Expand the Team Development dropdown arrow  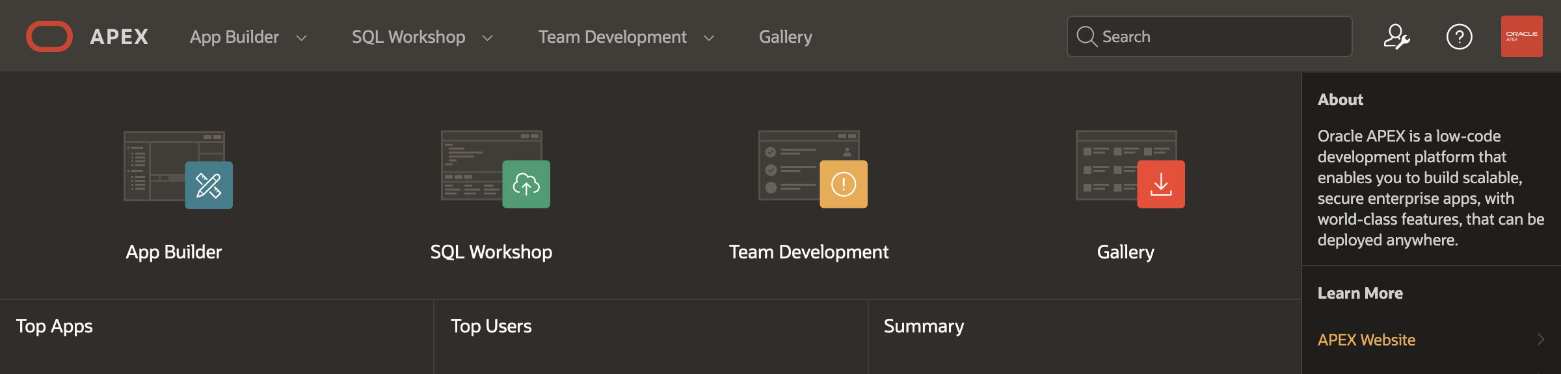click(709, 38)
